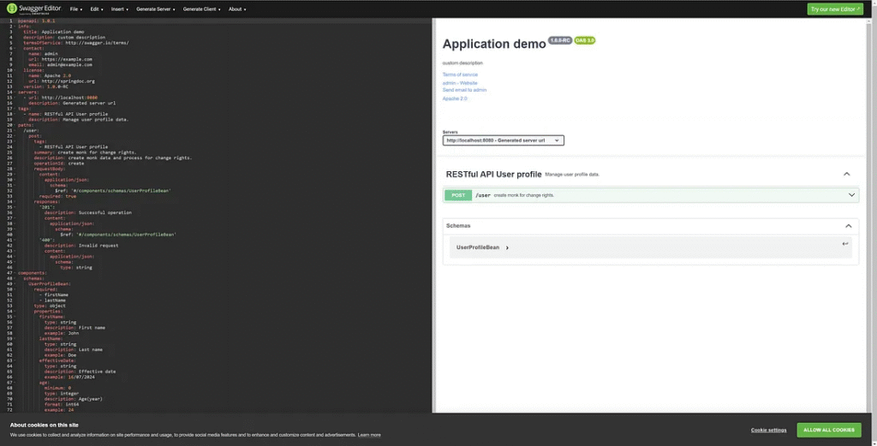Click the jump-to-definition arrow beside UserProfileBean
This screenshot has height=446, width=877.
point(844,244)
